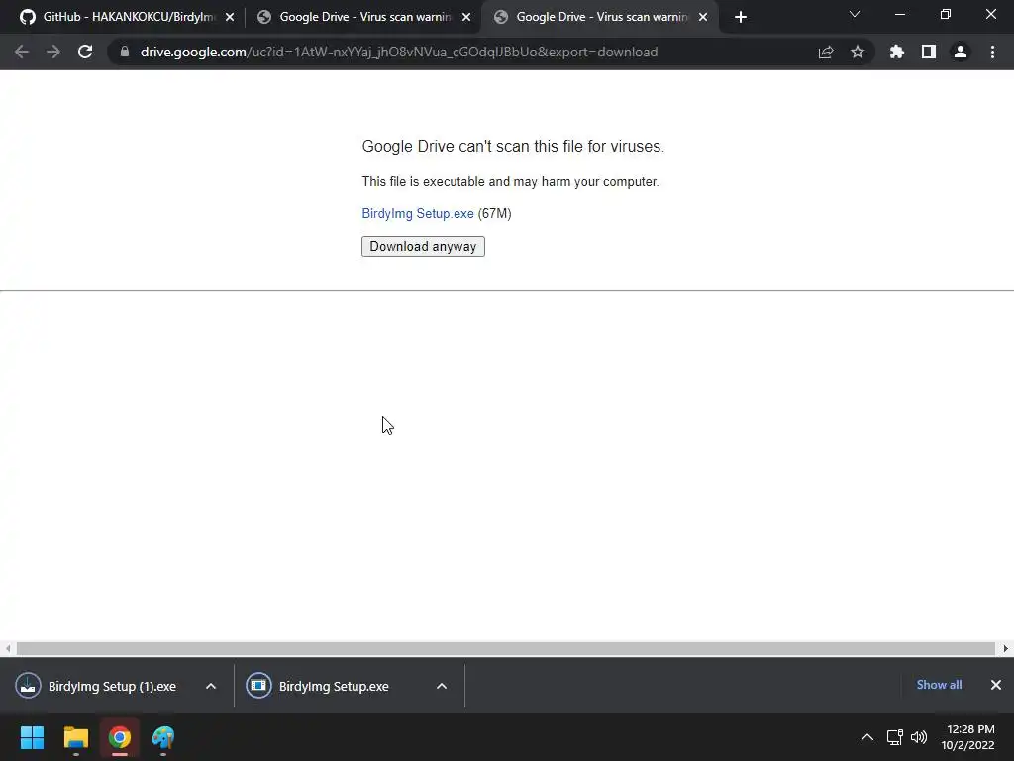This screenshot has width=1014, height=761.
Task: Open the Extensions puzzle icon
Action: pyautogui.click(x=897, y=52)
